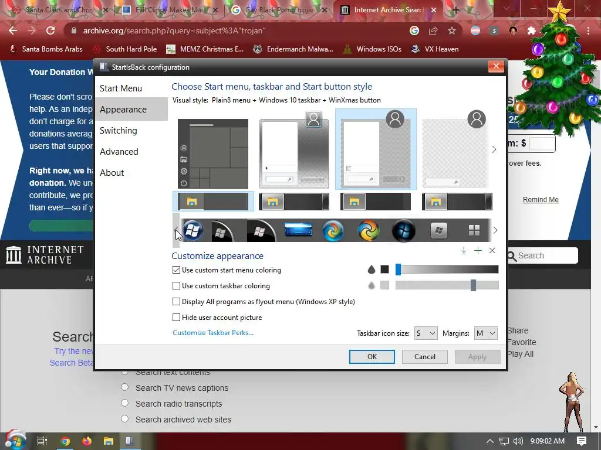Go back in Chrome browser
Image resolution: width=601 pixels, height=450 pixels.
click(x=13, y=30)
